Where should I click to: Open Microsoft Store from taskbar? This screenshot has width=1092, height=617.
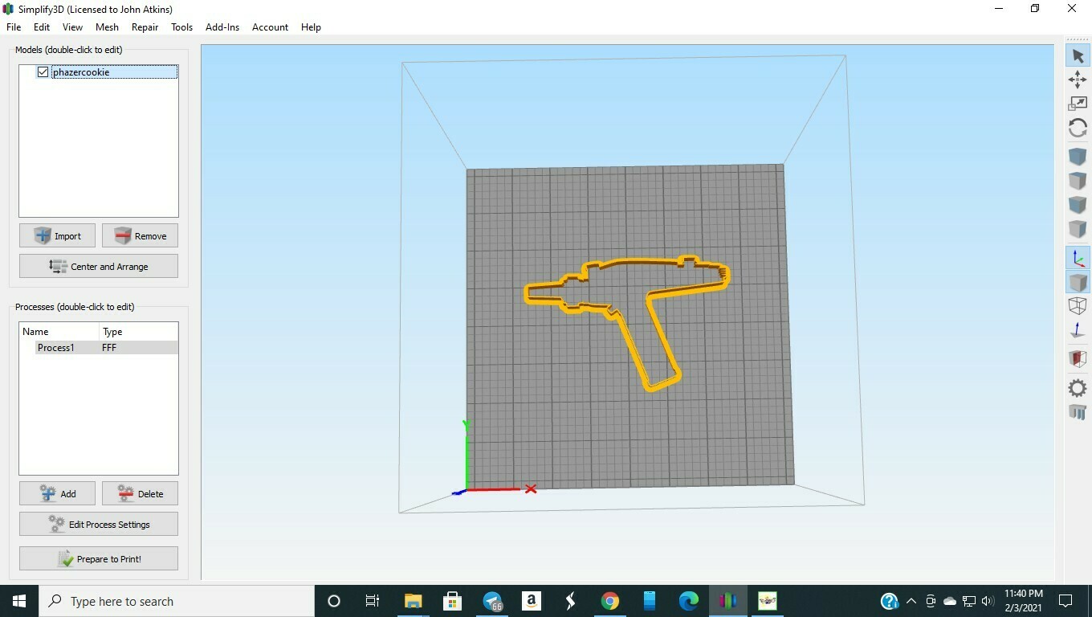tap(452, 601)
